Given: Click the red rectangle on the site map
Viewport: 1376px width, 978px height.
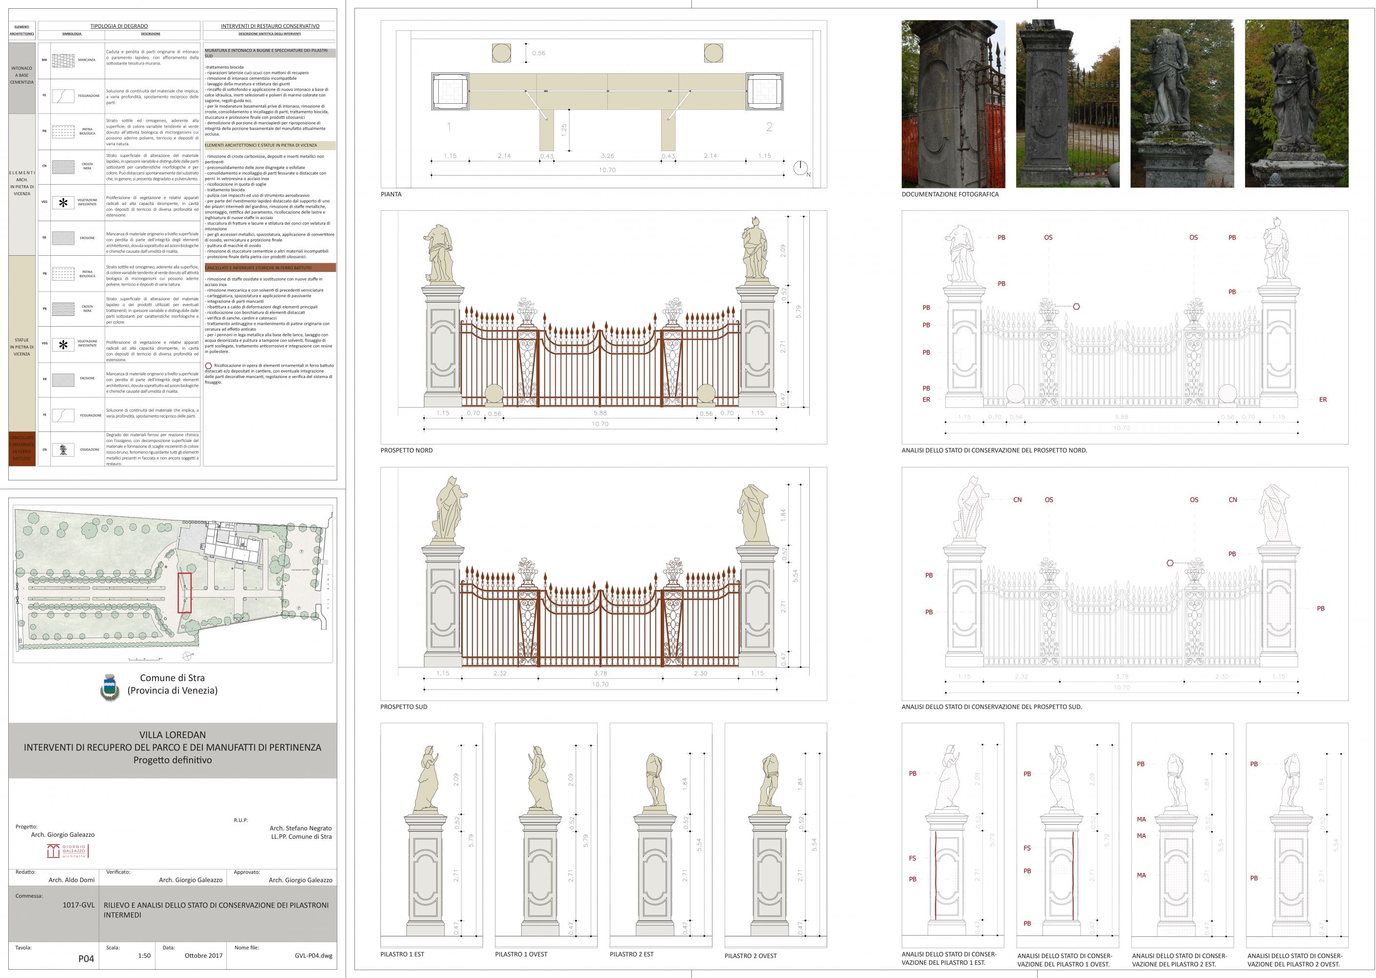Looking at the screenshot, I should coord(184,593).
